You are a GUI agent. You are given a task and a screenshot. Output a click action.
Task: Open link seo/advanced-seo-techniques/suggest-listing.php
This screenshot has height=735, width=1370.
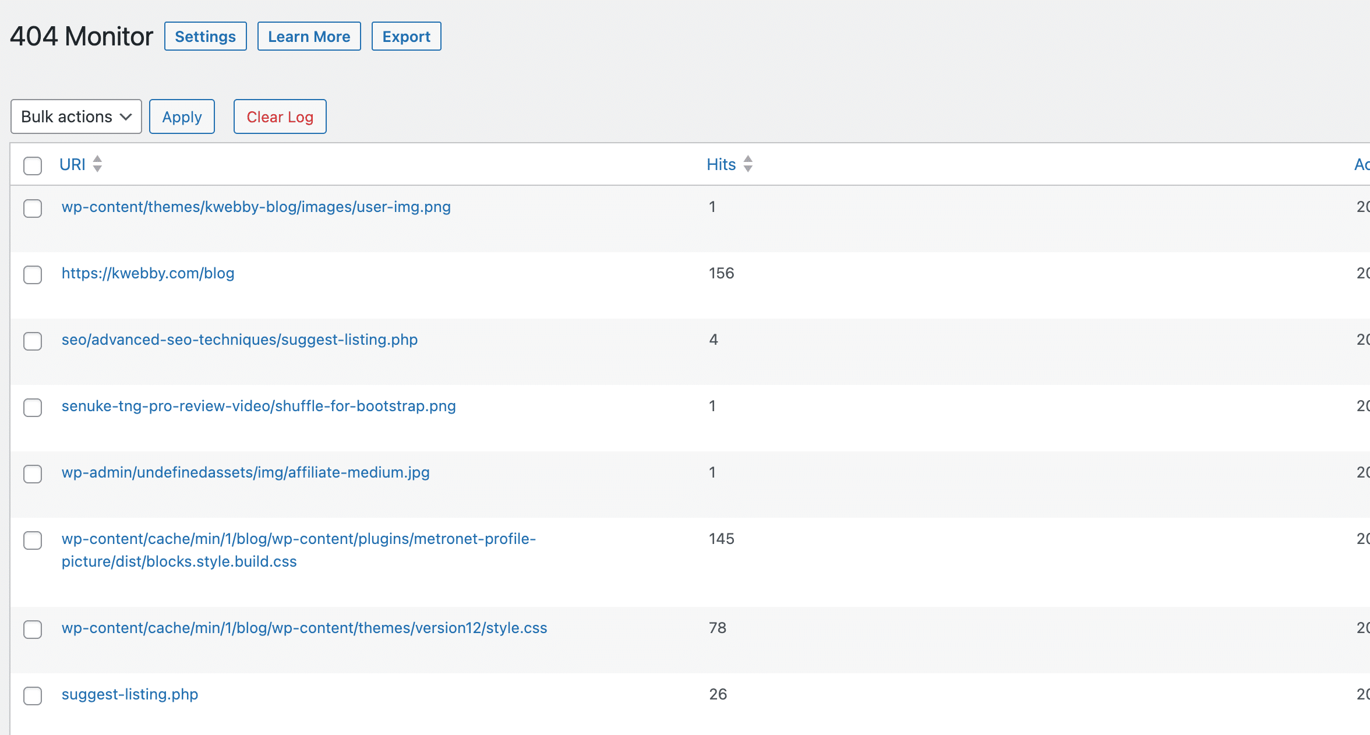tap(239, 340)
